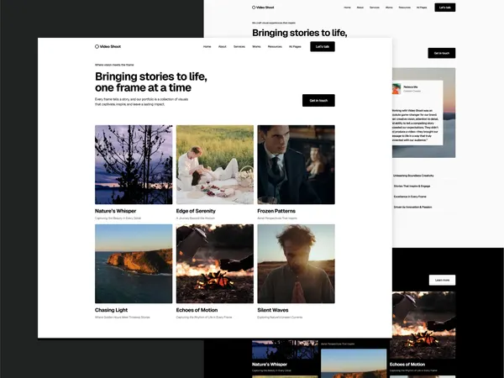This screenshot has height=378, width=504.
Task: Open All Pages in the front page navigation
Action: point(295,46)
